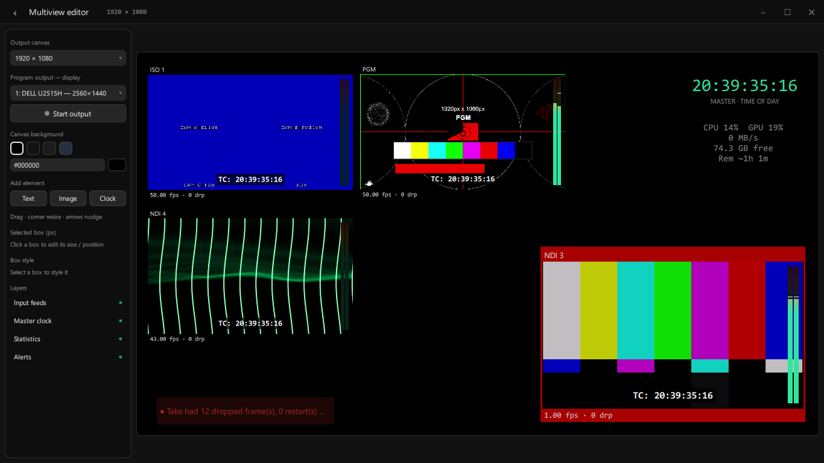Add a Text element
The width and height of the screenshot is (824, 463).
pos(28,198)
